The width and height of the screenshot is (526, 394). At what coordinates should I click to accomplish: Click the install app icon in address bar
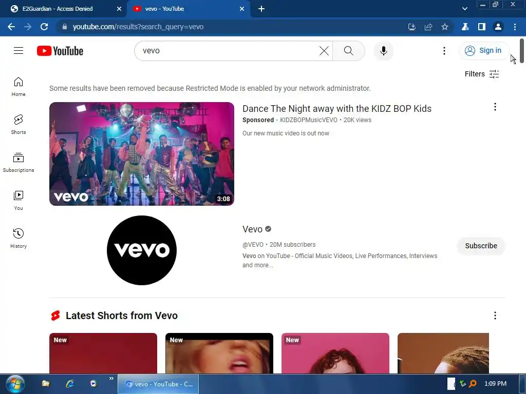(412, 27)
